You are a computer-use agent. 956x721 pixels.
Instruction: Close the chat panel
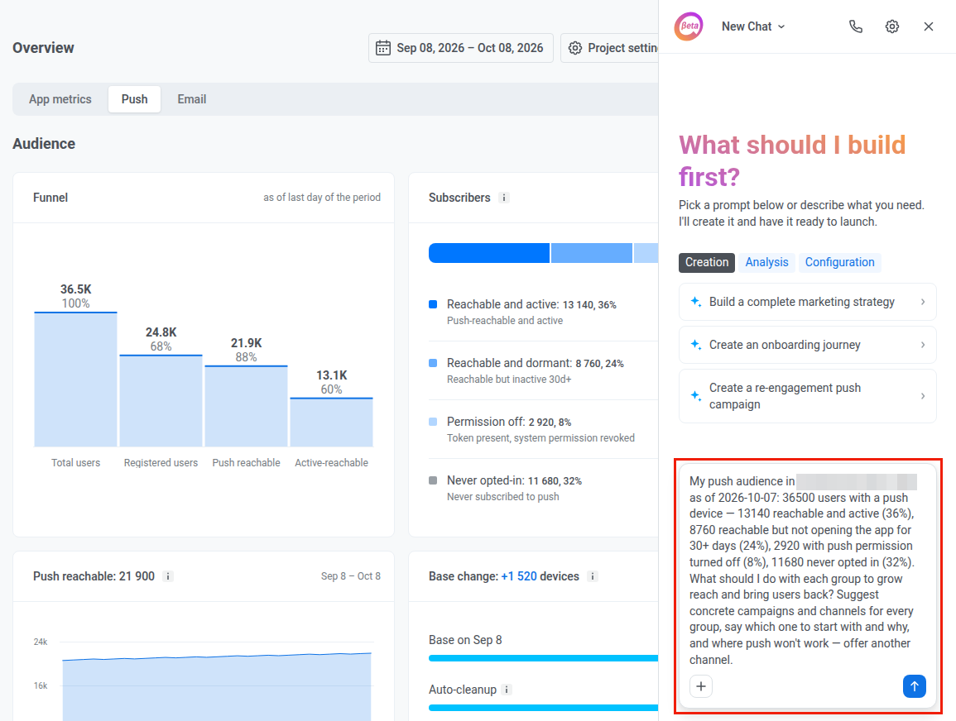pyautogui.click(x=929, y=26)
